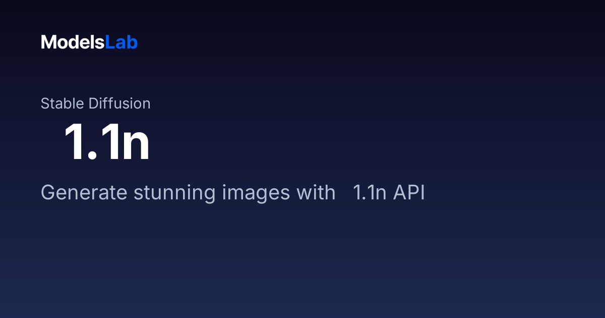Select the large 1.1n heading
The height and width of the screenshot is (318, 605).
[x=107, y=143]
